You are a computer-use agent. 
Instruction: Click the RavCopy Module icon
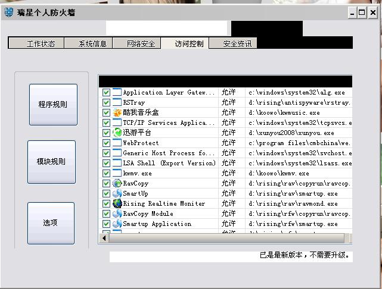[x=117, y=213]
